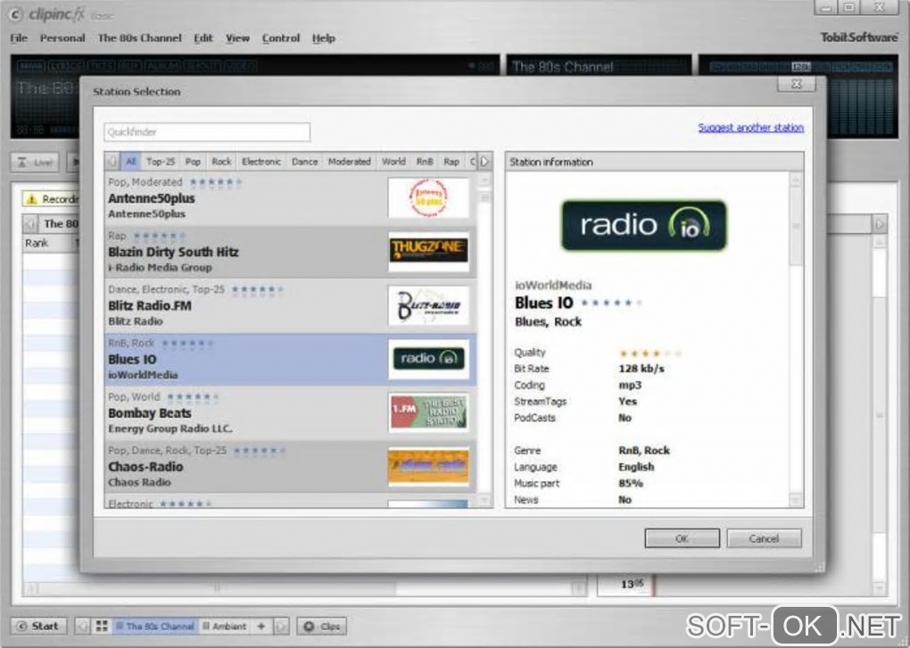The width and height of the screenshot is (910, 648).
Task: Select the RnB genre tab
Action: [425, 162]
